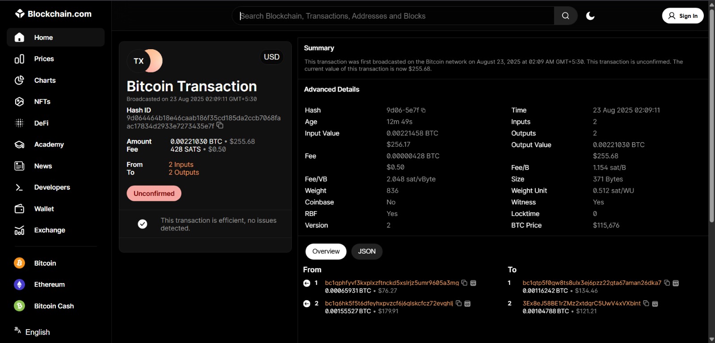Open the Wallet sidebar icon
The width and height of the screenshot is (715, 343).
pyautogui.click(x=19, y=209)
